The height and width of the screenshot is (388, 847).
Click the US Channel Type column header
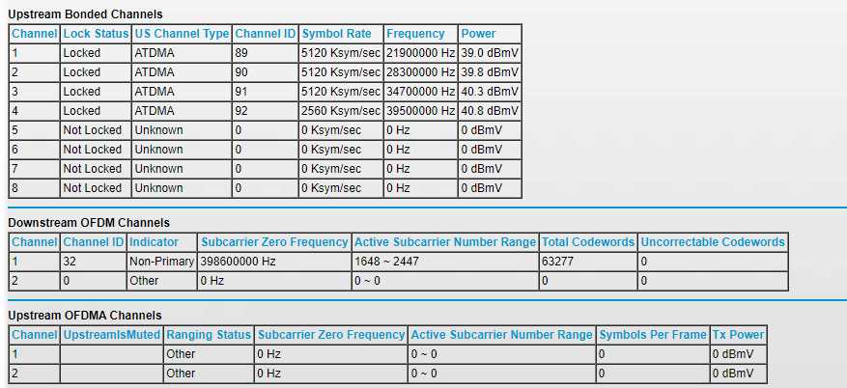[182, 34]
